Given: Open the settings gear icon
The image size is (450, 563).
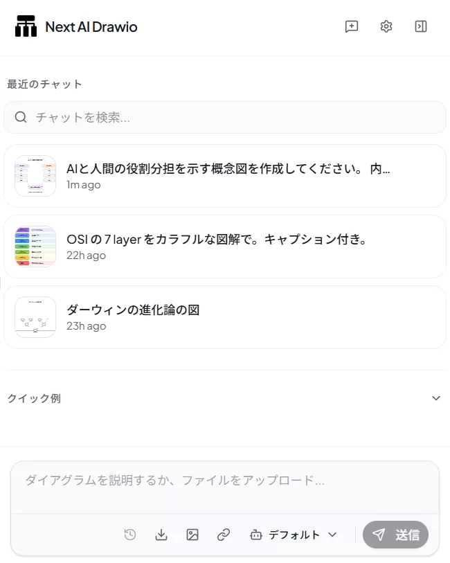Looking at the screenshot, I should click(x=386, y=27).
